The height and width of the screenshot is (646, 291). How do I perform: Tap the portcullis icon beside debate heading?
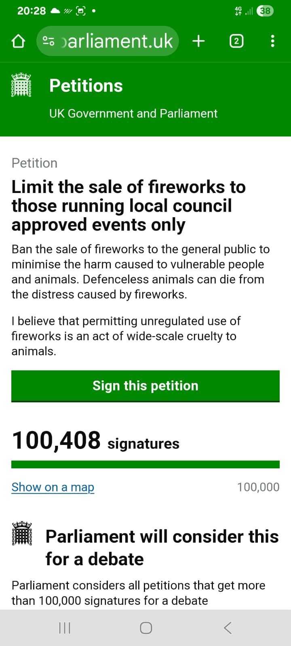click(22, 534)
